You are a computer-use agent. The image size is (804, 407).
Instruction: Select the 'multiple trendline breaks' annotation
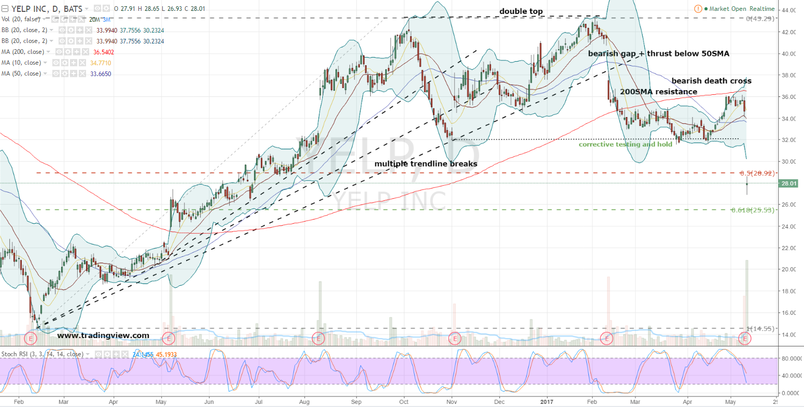426,164
